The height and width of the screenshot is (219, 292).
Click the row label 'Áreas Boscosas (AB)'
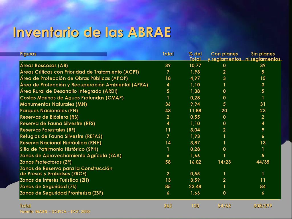point(44,66)
